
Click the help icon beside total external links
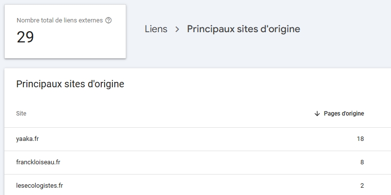click(109, 20)
